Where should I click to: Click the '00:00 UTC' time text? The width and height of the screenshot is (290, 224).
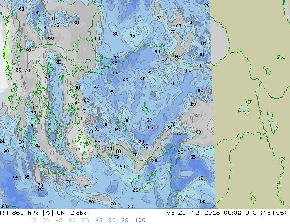(240, 213)
